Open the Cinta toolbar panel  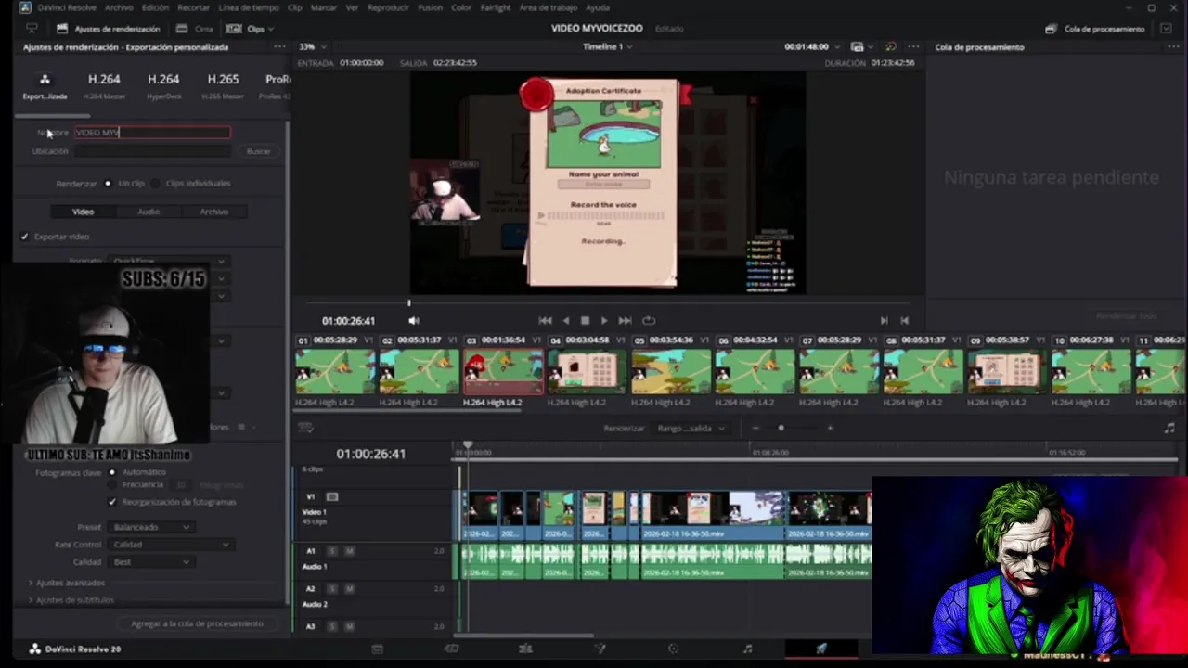(x=195, y=29)
